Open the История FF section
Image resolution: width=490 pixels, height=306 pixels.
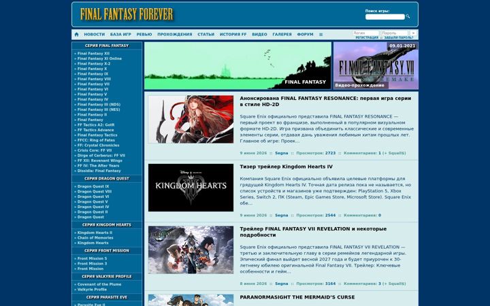233,35
